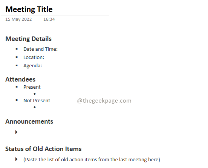Click the empty bullet under Not Present
This screenshot has width=208, height=168.
pos(35,107)
